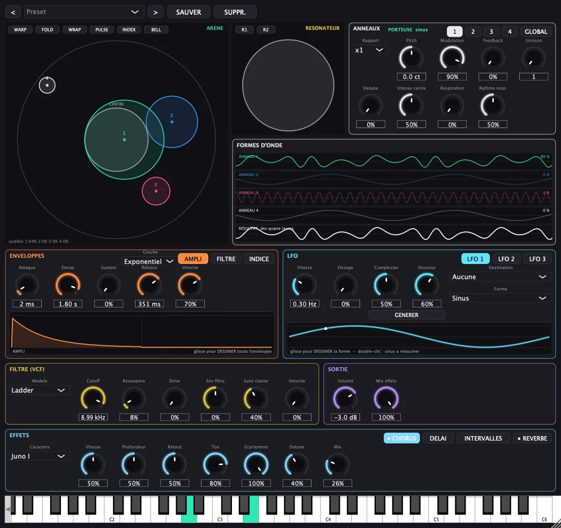Screen dimensions: 561x528
Task: Open the Preset dropdown
Action: [84, 12]
